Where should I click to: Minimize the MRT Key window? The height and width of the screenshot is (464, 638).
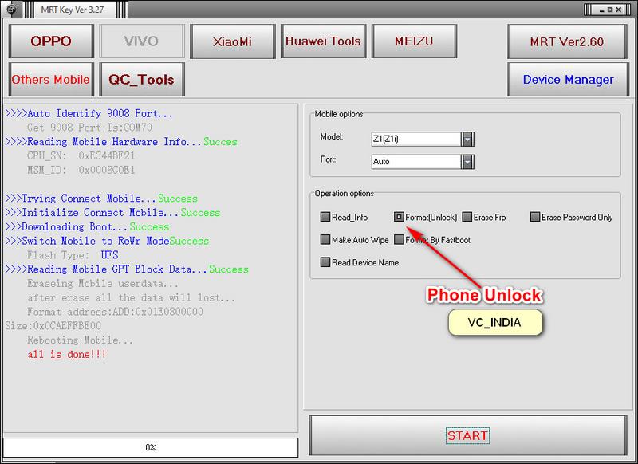(601, 10)
